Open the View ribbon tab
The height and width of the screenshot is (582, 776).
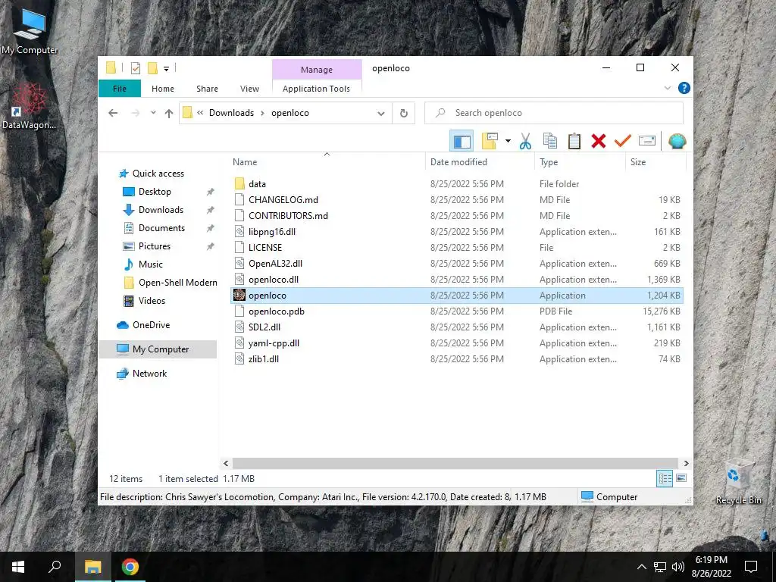pyautogui.click(x=249, y=89)
